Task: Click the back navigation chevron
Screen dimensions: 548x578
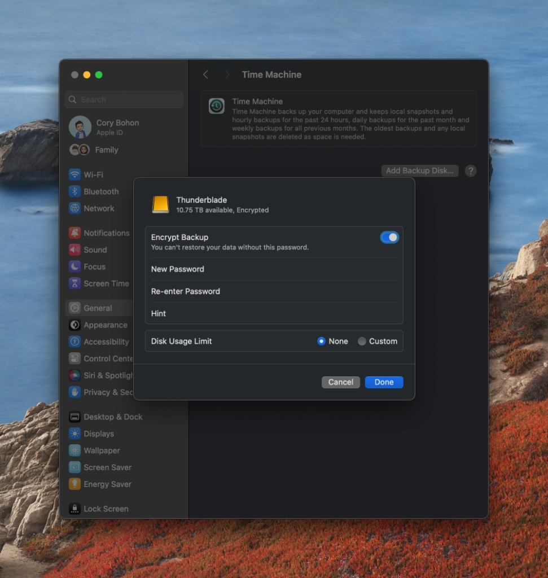Action: pos(205,74)
